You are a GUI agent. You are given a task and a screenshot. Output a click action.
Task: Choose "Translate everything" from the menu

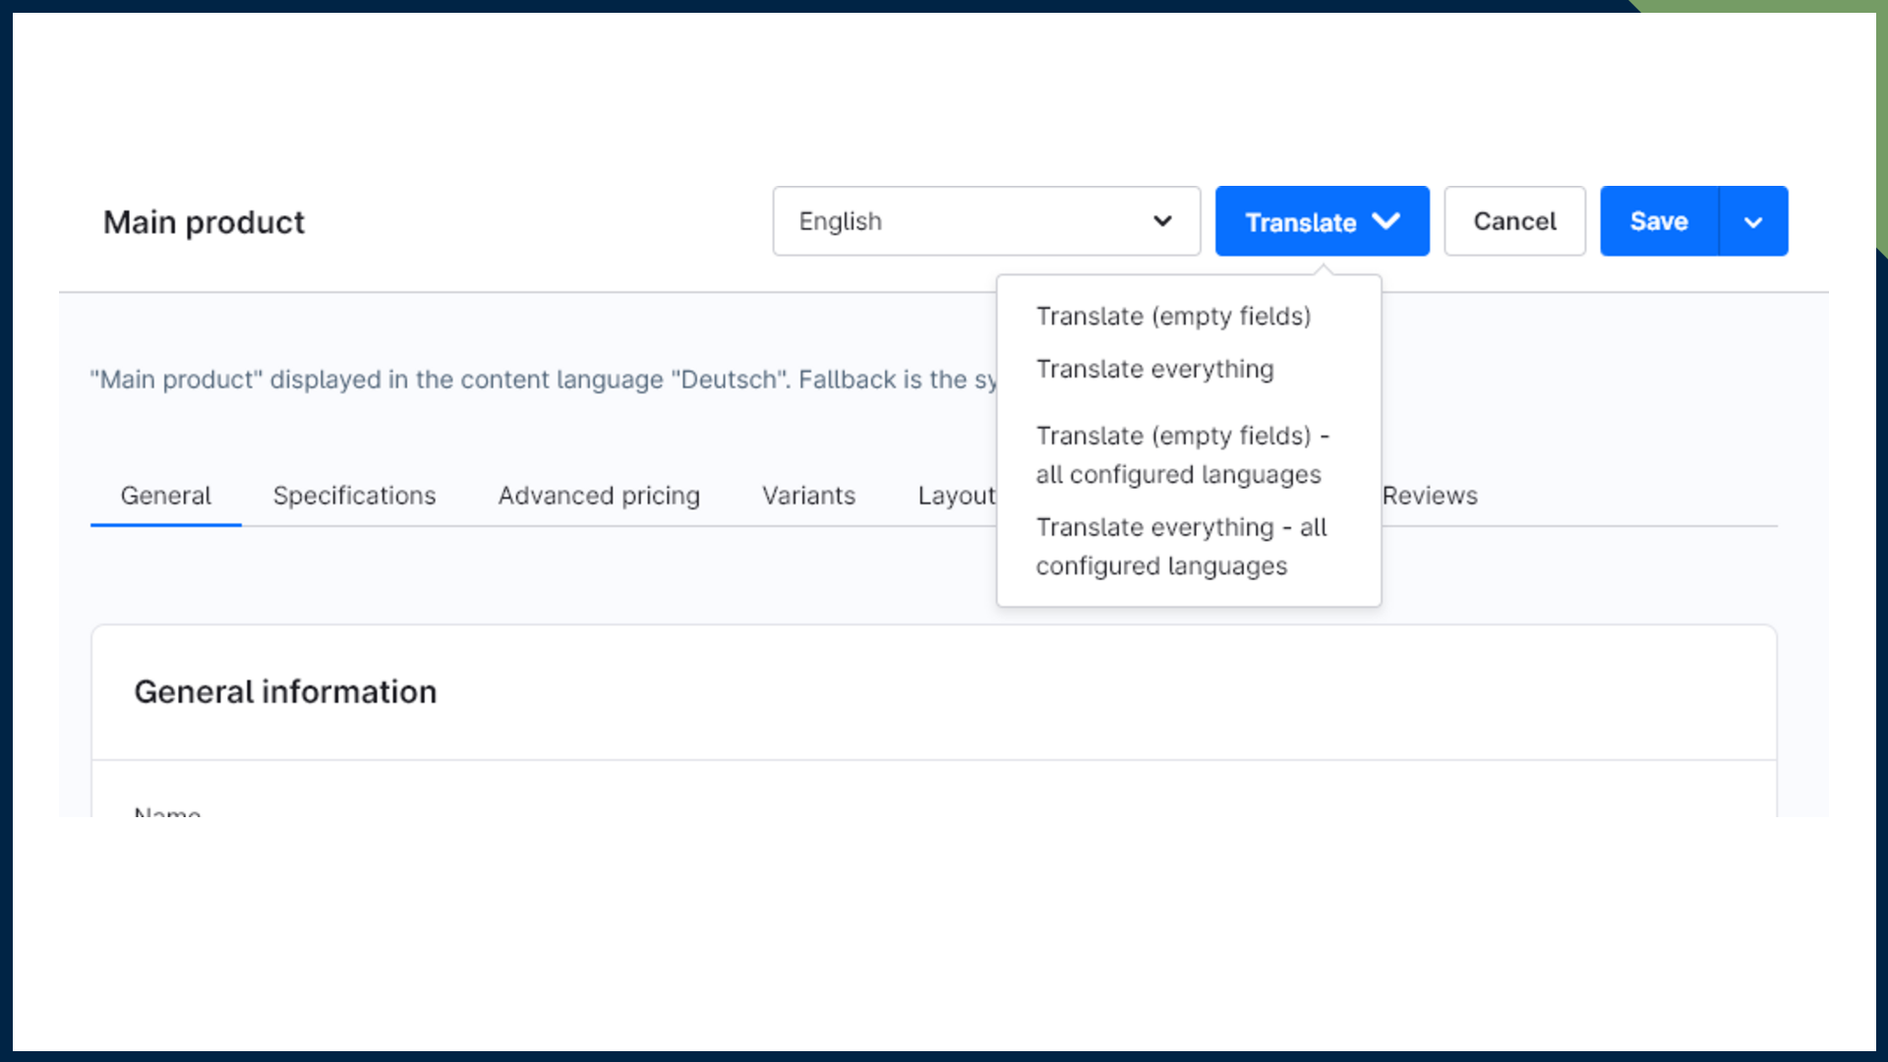pyautogui.click(x=1155, y=369)
